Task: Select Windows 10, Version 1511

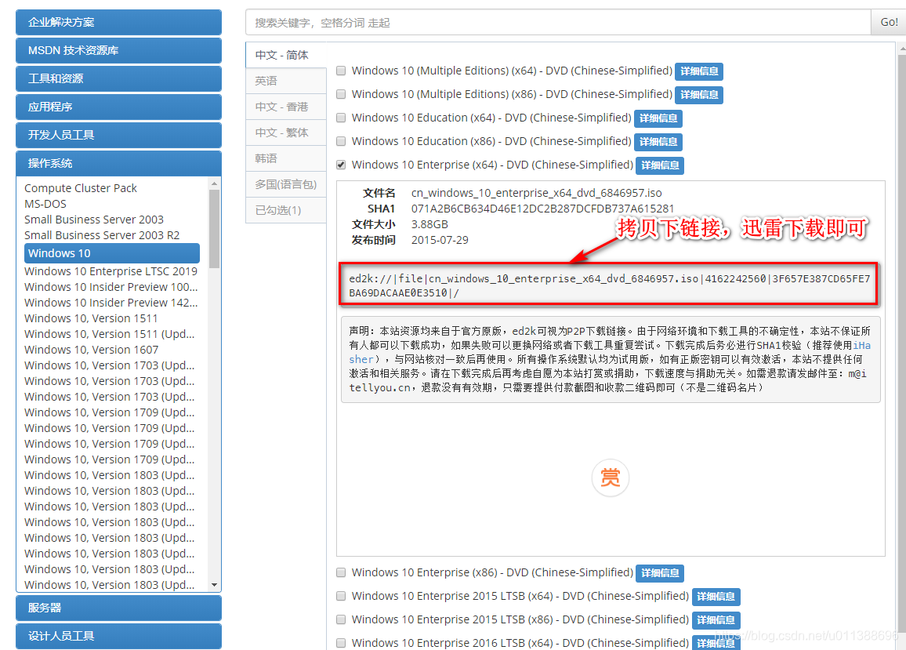Action: pos(91,318)
